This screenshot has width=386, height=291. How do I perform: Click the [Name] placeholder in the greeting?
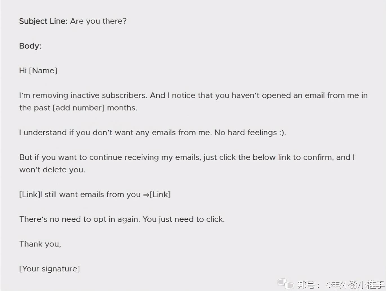pos(43,70)
